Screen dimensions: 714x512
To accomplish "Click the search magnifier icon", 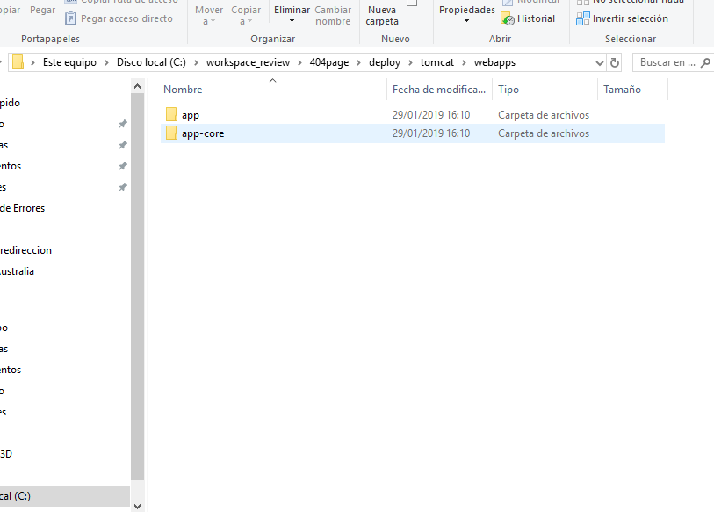I will tap(705, 62).
